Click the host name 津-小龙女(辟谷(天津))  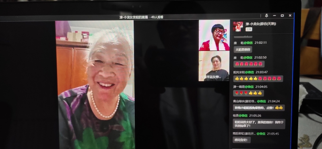tap(260, 24)
